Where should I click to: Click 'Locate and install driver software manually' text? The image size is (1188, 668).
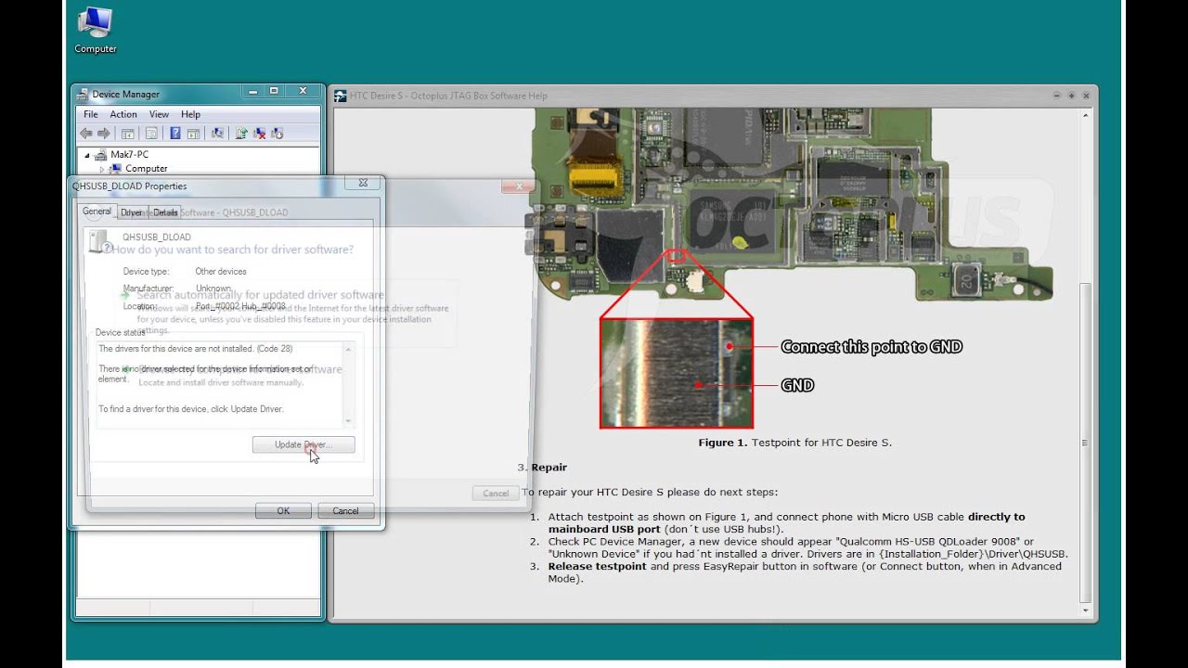(221, 382)
